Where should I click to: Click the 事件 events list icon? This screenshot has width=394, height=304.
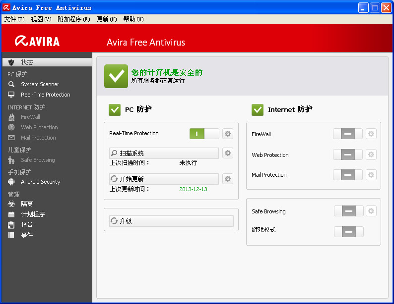(11, 235)
